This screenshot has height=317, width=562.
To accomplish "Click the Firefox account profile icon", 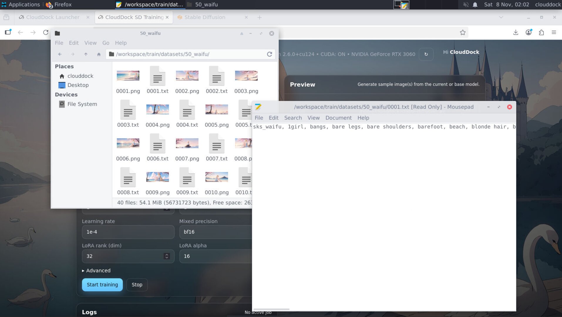I will click(529, 32).
